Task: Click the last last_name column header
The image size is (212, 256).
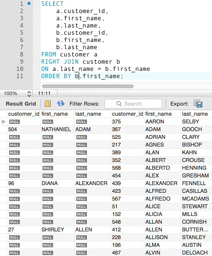Action: click(195, 114)
